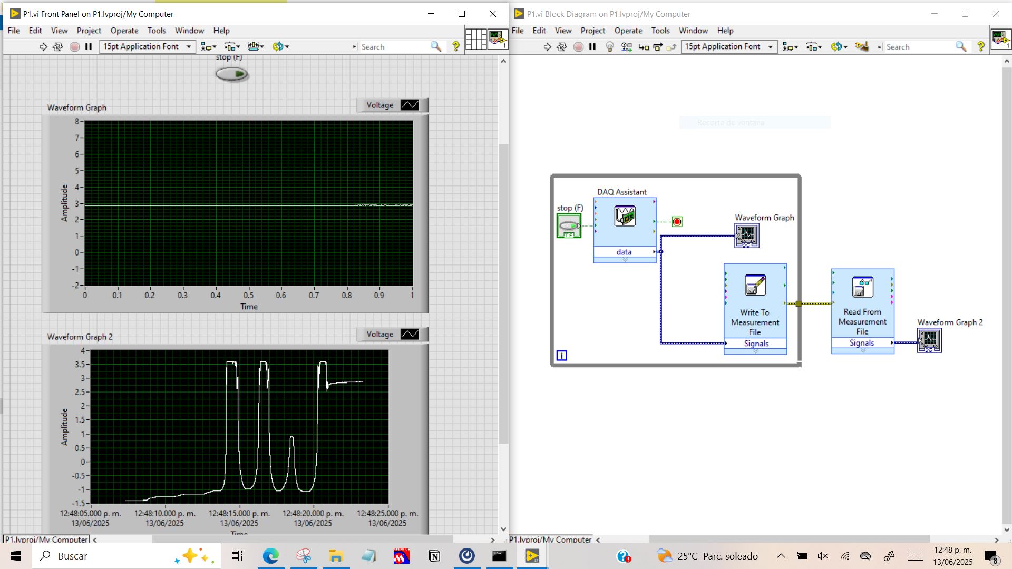Expand the DAQ Assistant bottom chevron

point(625,260)
